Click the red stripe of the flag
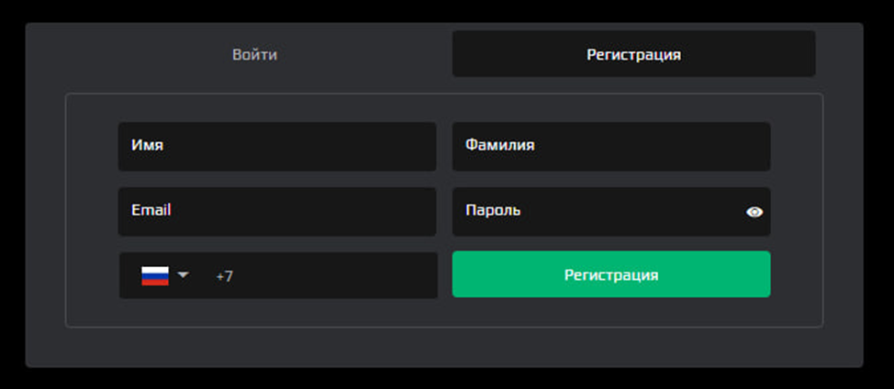 pyautogui.click(x=155, y=282)
